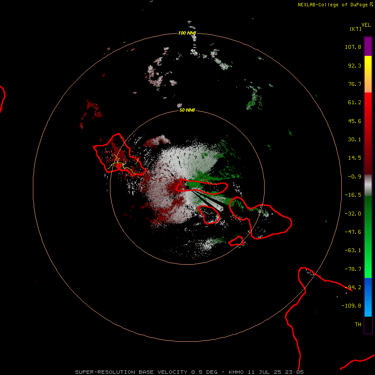Click the 100 NMI range ring label
375x375 pixels.
tap(187, 33)
